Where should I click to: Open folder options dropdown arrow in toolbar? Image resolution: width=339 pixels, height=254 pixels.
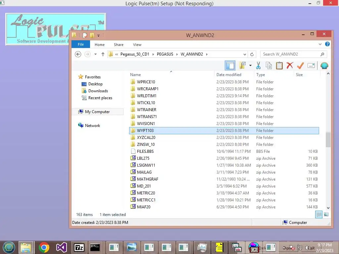[x=250, y=65]
